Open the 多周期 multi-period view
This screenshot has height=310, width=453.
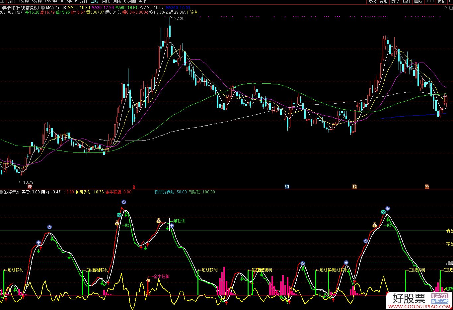tap(130, 1)
